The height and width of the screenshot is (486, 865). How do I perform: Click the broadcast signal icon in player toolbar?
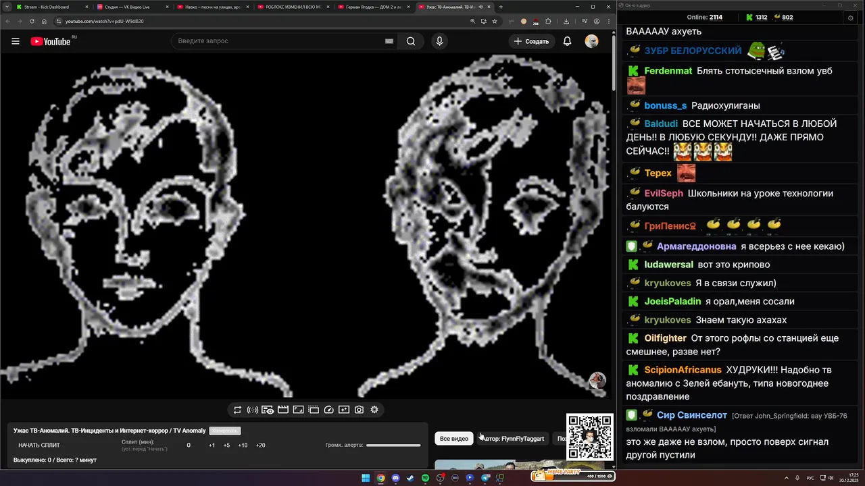pos(252,410)
